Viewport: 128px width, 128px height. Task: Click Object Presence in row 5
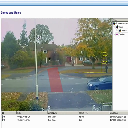click(x=24, y=120)
